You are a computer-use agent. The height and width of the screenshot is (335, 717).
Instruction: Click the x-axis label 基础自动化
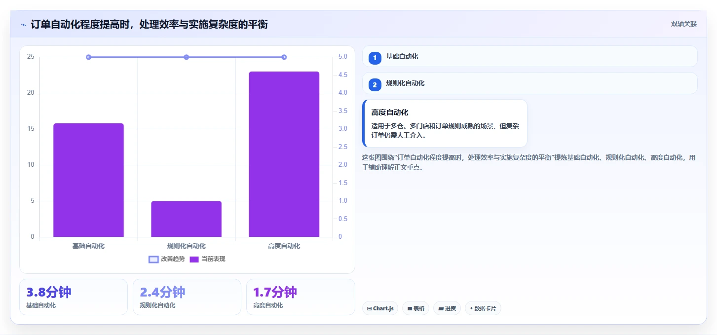(x=88, y=246)
